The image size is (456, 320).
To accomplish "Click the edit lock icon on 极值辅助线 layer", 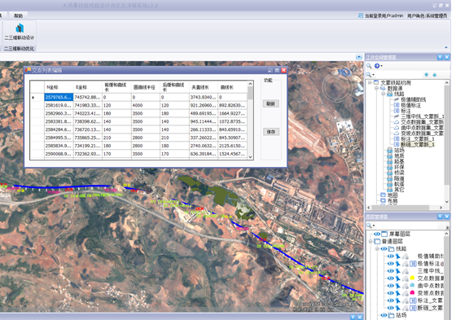I will pos(406,256).
